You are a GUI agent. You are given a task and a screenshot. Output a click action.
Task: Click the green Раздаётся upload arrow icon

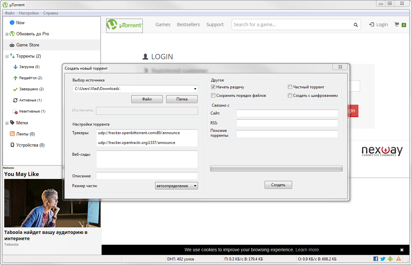pos(15,78)
